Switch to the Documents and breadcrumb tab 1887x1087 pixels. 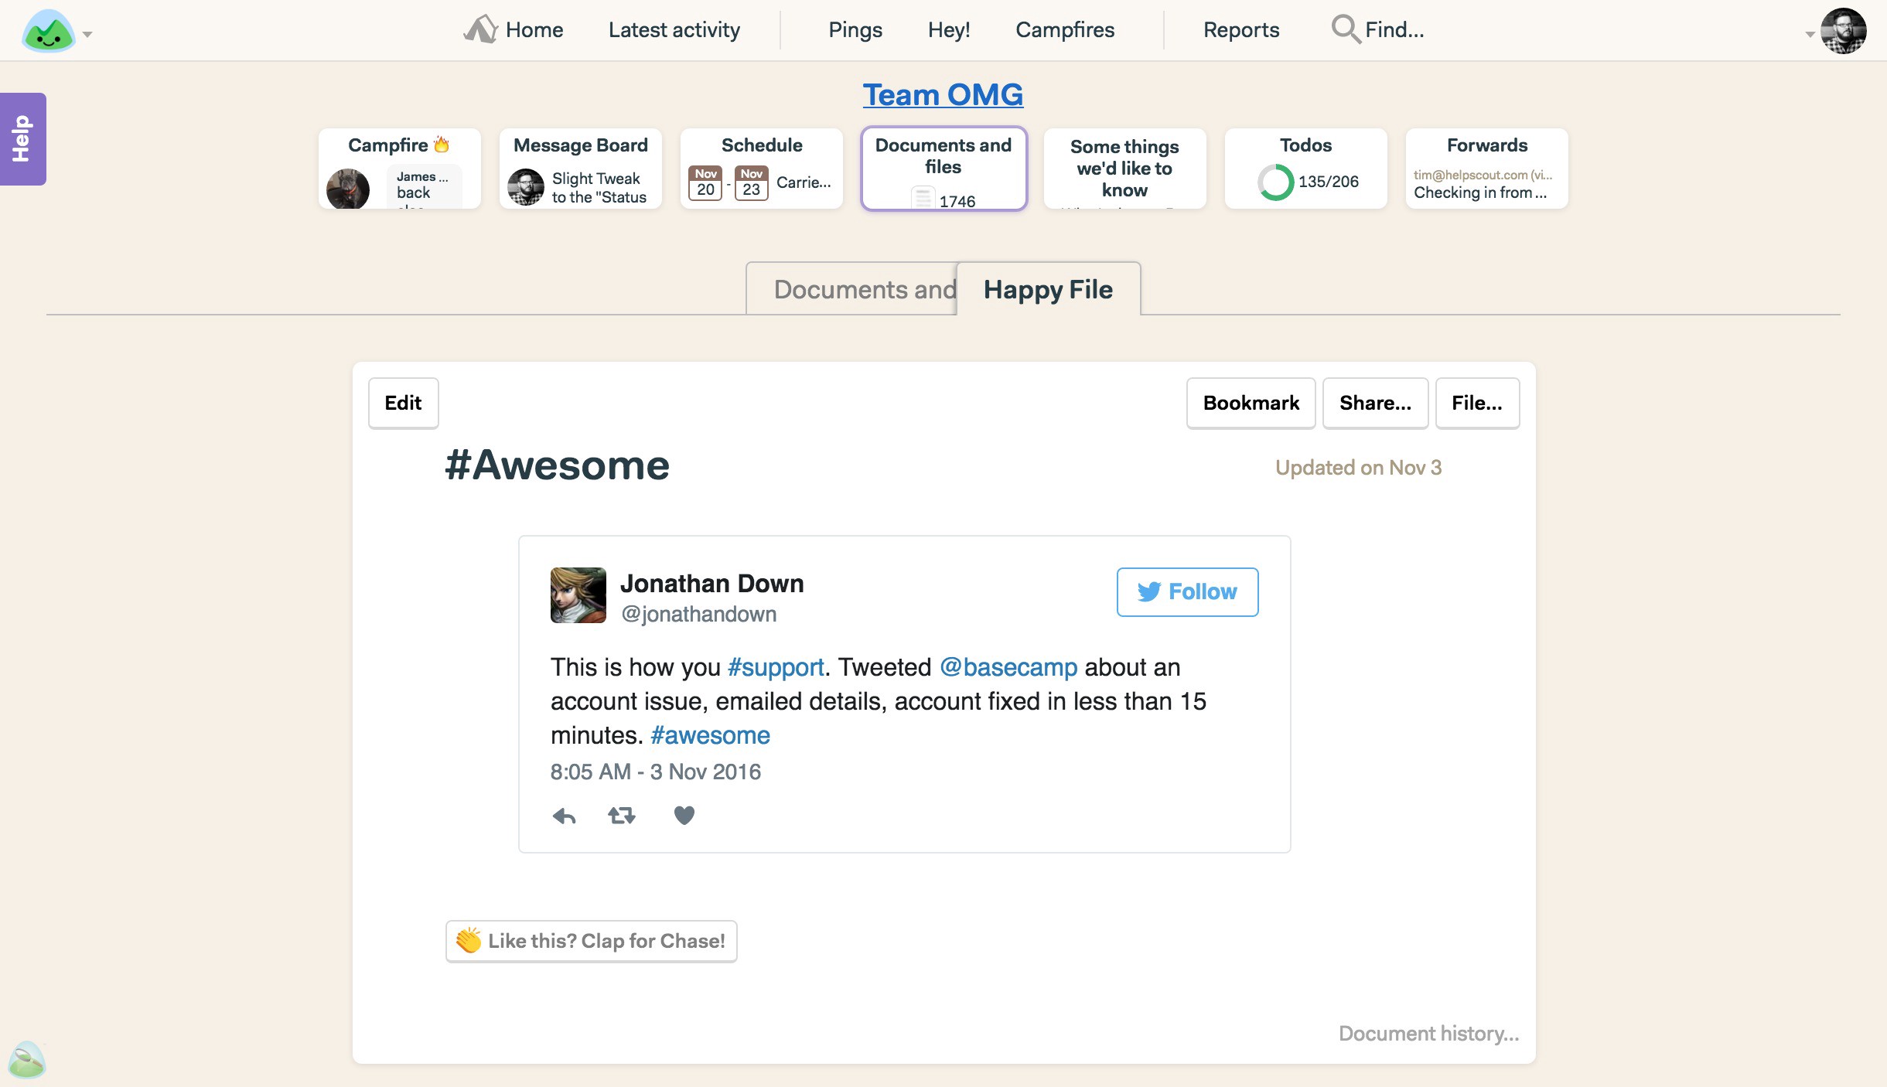851,288
